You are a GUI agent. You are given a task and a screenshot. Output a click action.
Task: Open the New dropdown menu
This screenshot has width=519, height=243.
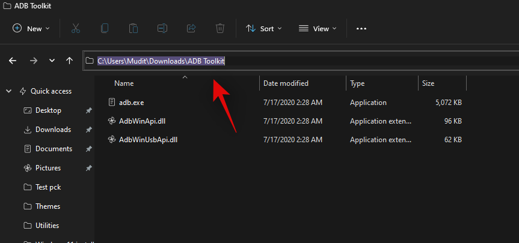(31, 28)
